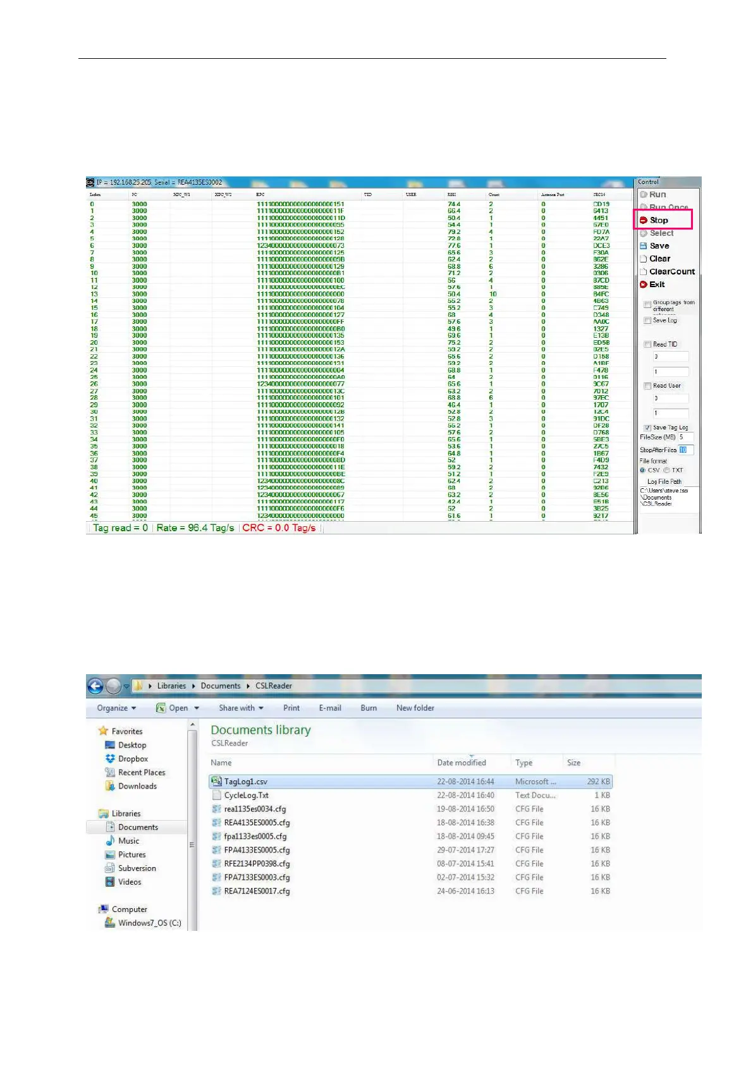Click navigation pane scrollbar up arrow
This screenshot has height=1065, width=753.
pos(192,725)
